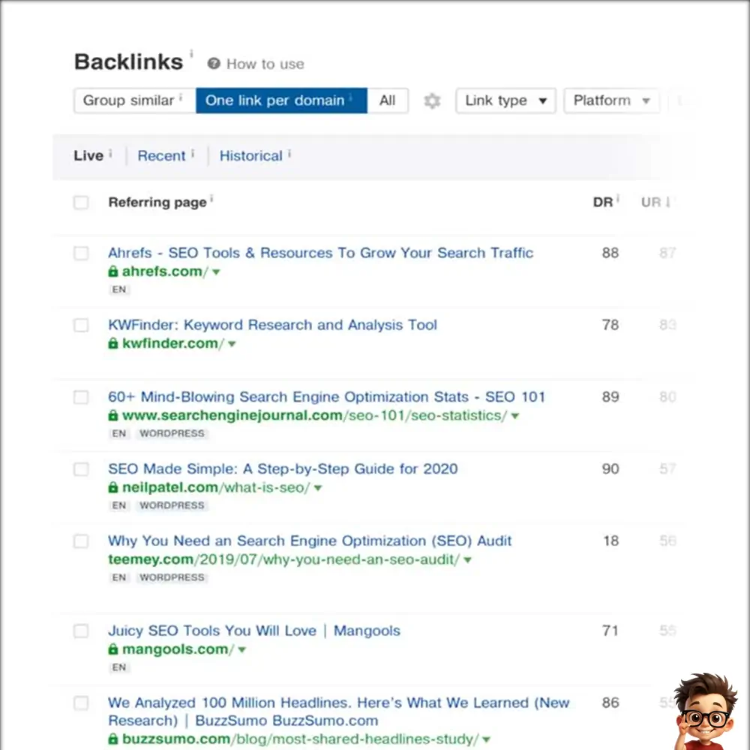Image resolution: width=750 pixels, height=750 pixels.
Task: Switch to the Historical tab
Action: coord(251,155)
